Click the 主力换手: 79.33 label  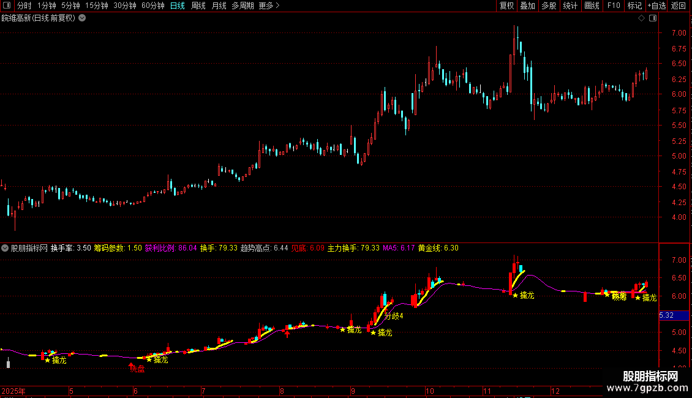coord(353,248)
